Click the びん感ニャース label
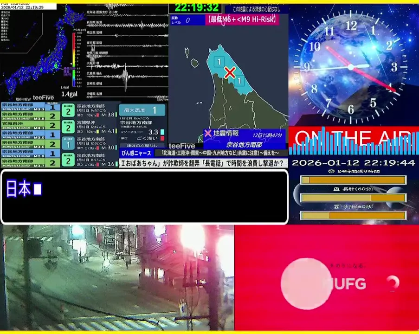419x334 pixels. (136, 153)
